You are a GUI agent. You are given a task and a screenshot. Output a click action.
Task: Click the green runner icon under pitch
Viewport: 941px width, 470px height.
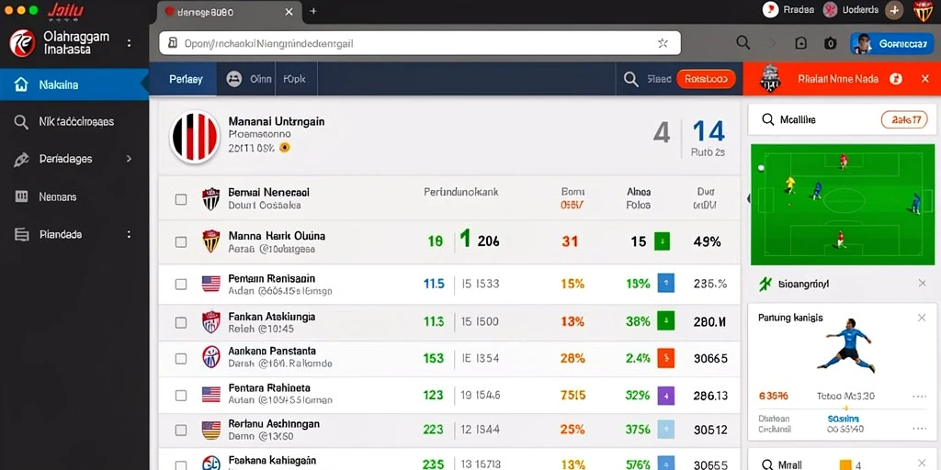[765, 284]
